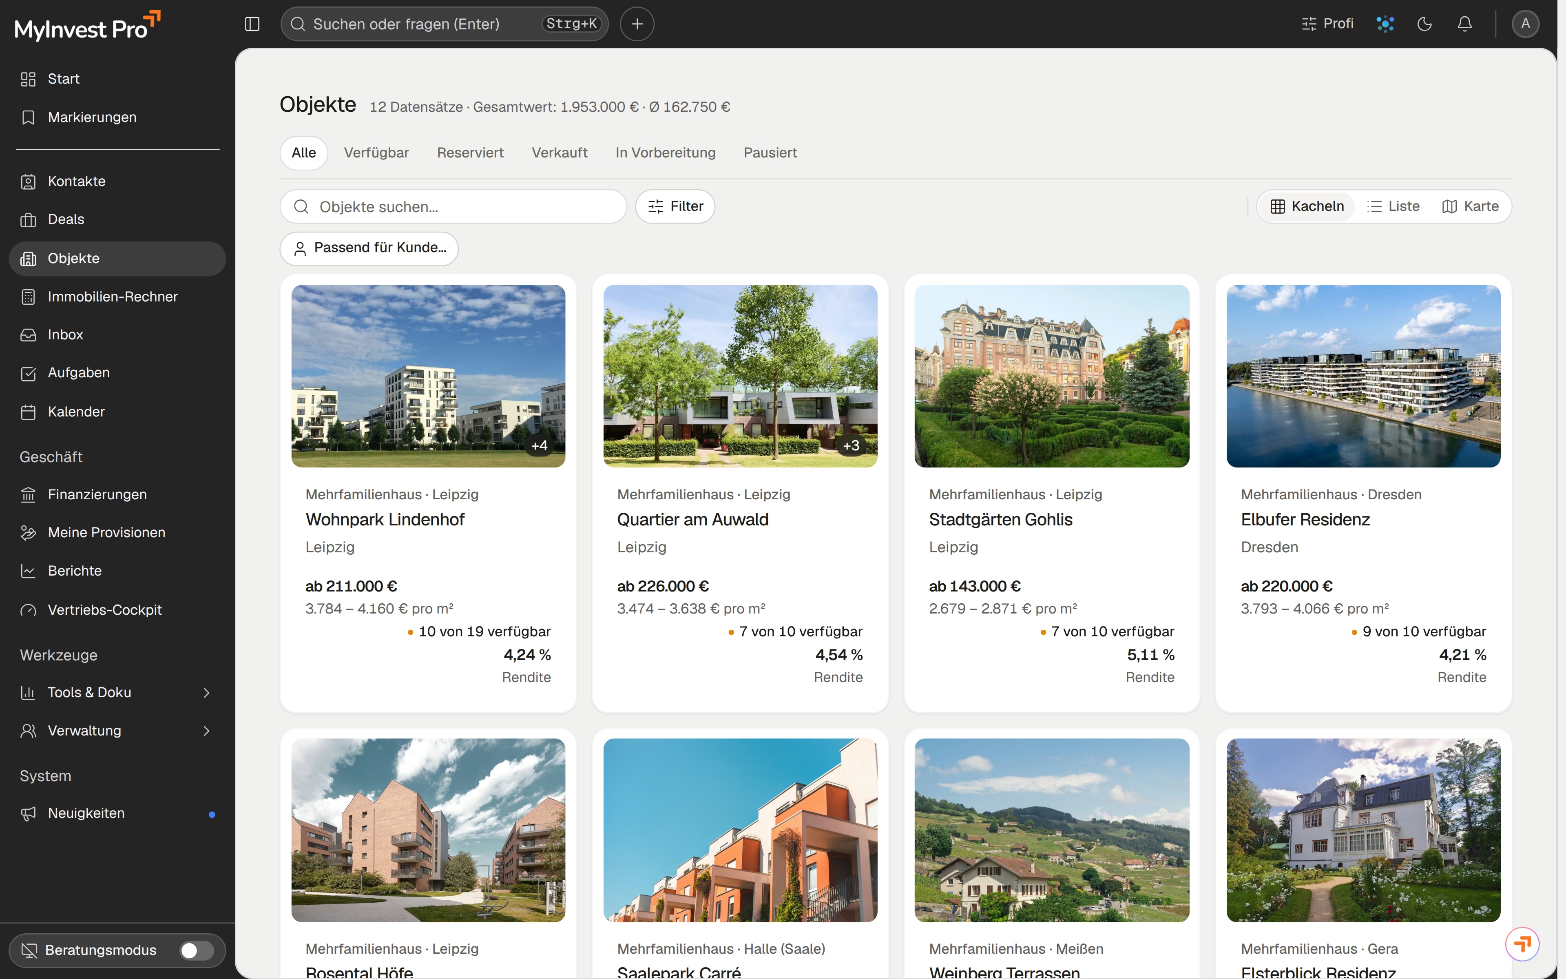
Task: Switch to Verfügbar tab
Action: (x=377, y=153)
